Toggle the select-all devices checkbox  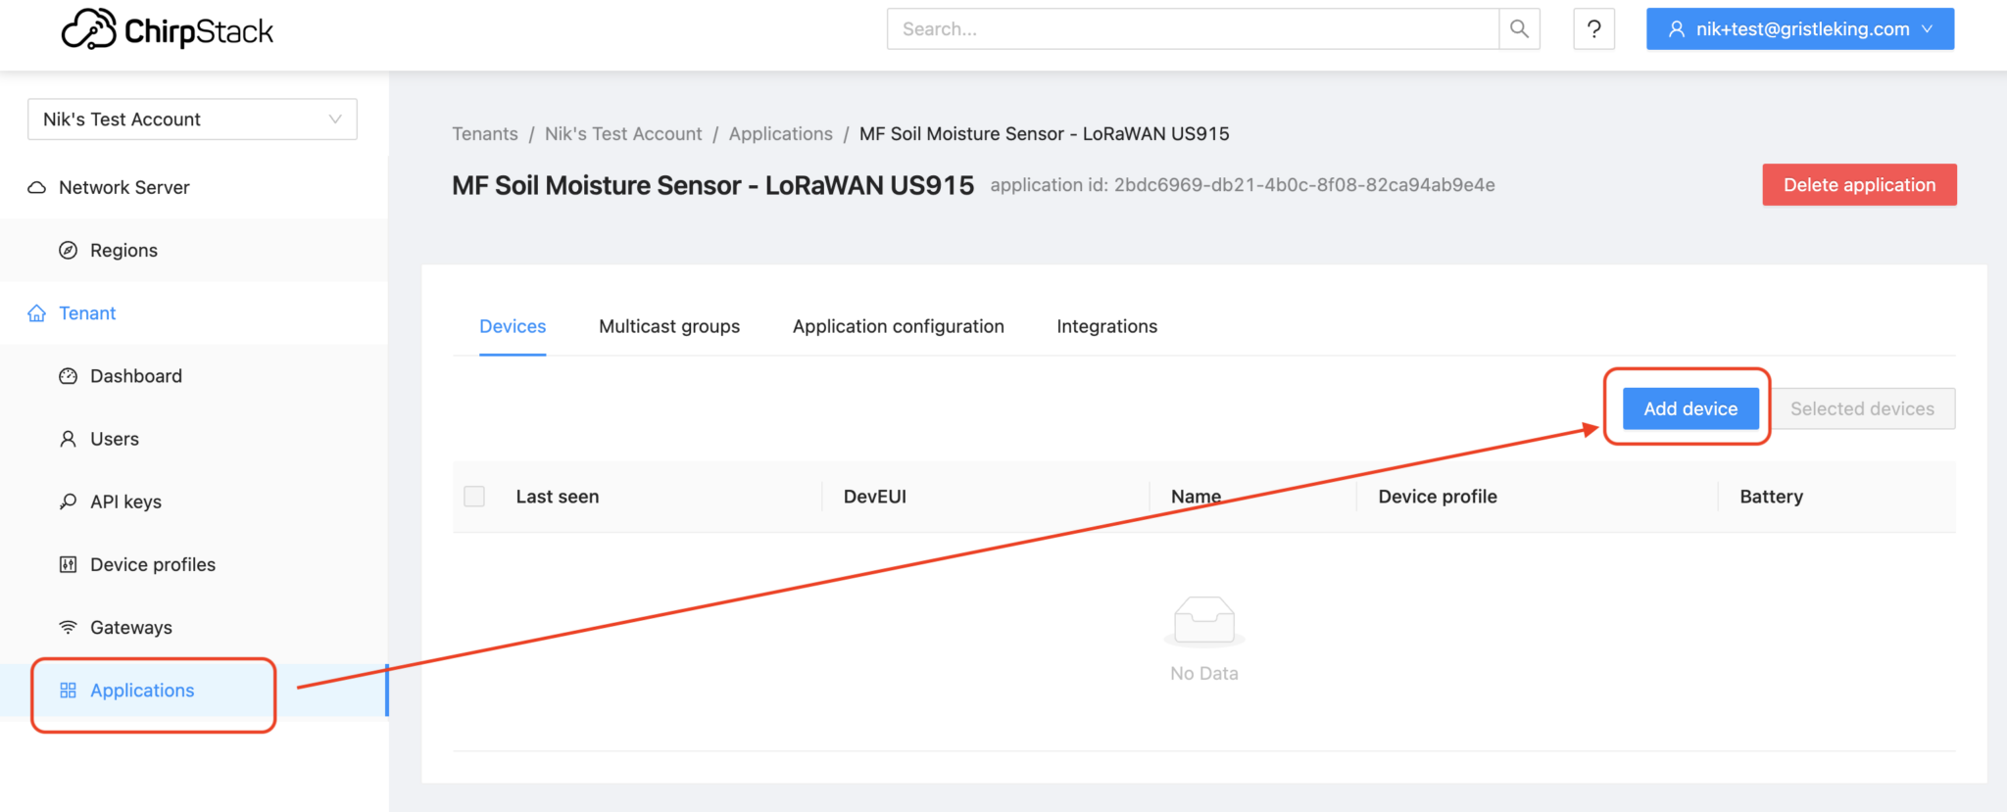tap(474, 497)
